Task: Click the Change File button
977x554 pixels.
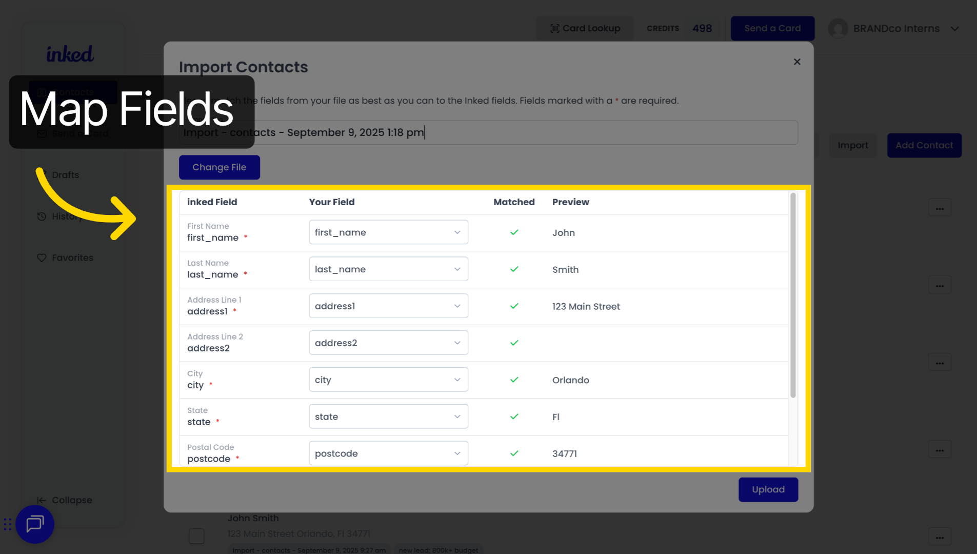Action: 220,167
